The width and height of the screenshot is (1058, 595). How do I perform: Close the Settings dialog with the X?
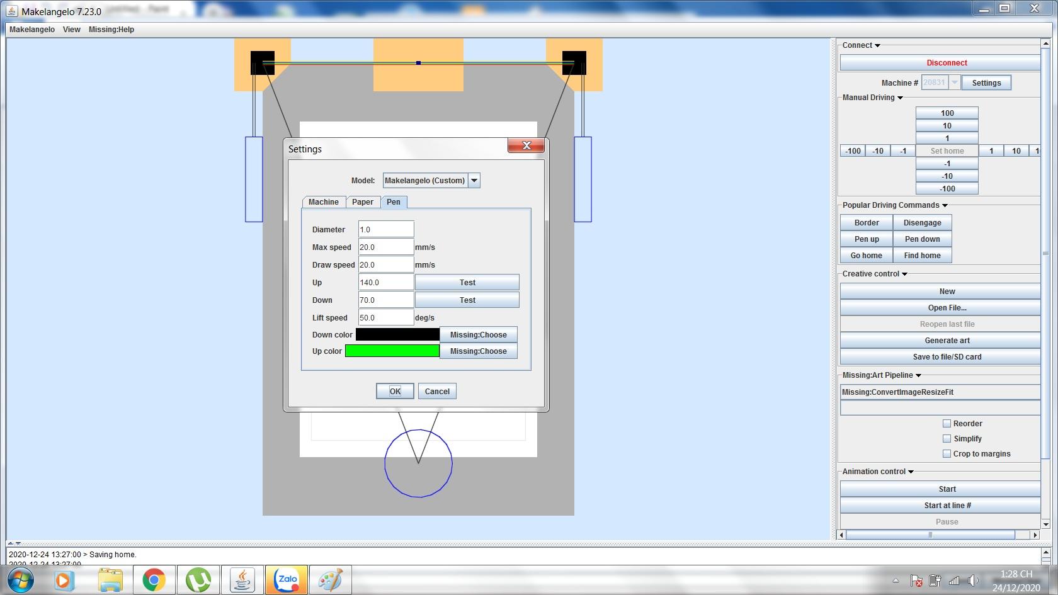click(x=526, y=145)
